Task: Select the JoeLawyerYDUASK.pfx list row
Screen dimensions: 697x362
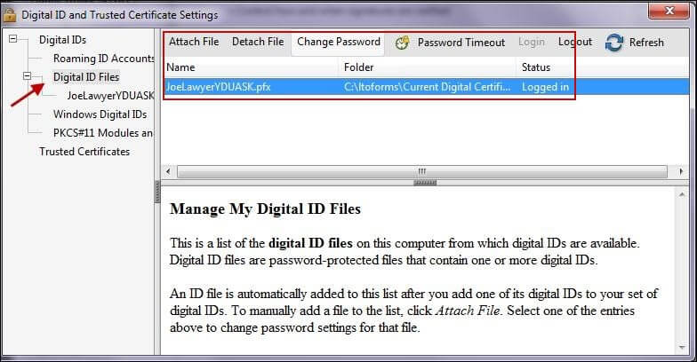Action: (427, 87)
